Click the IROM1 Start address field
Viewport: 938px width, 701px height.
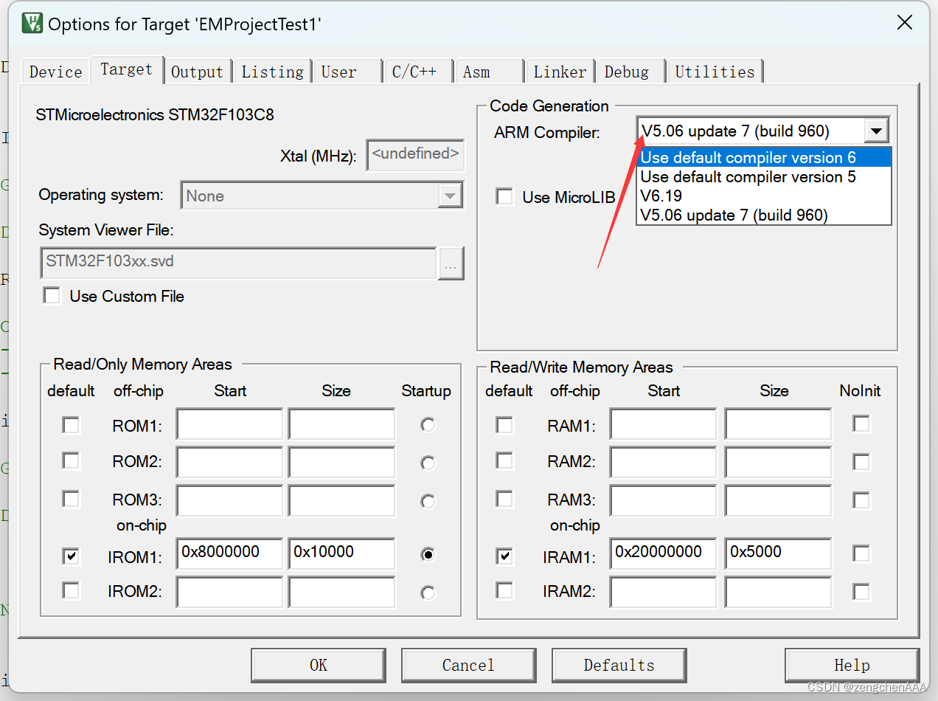point(229,554)
